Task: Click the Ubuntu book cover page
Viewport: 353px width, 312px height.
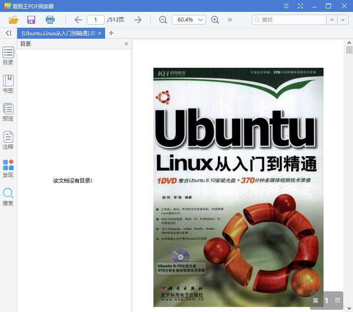Action: click(x=238, y=187)
